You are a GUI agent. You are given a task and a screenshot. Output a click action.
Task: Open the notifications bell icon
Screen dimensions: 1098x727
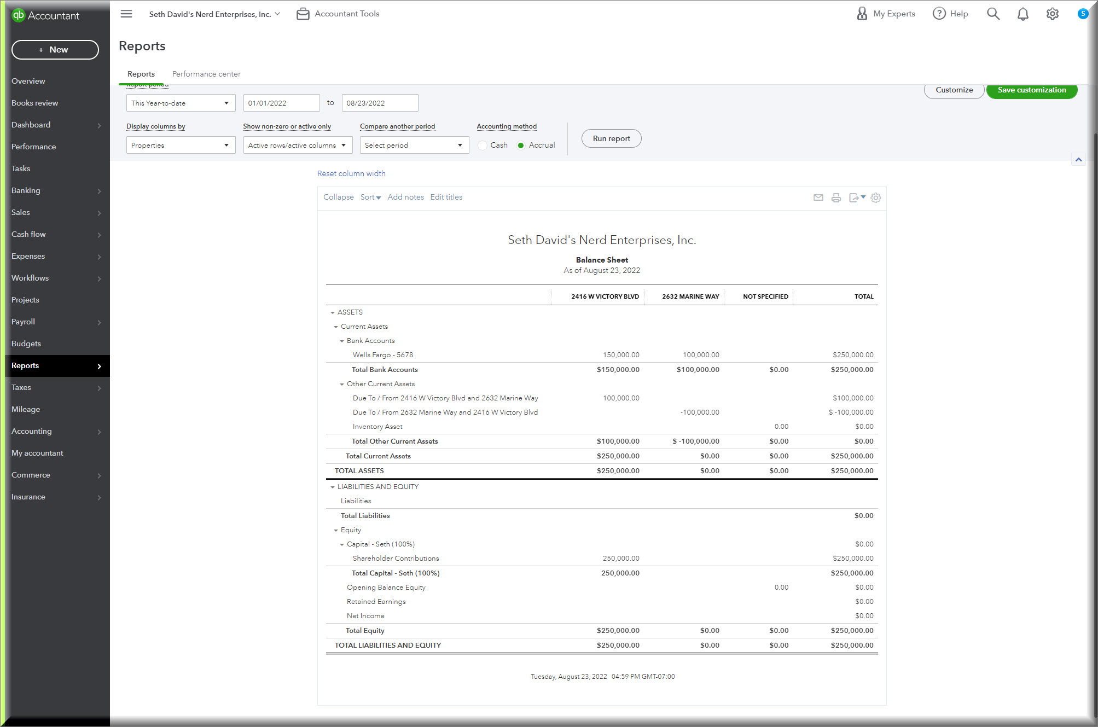pos(1023,14)
